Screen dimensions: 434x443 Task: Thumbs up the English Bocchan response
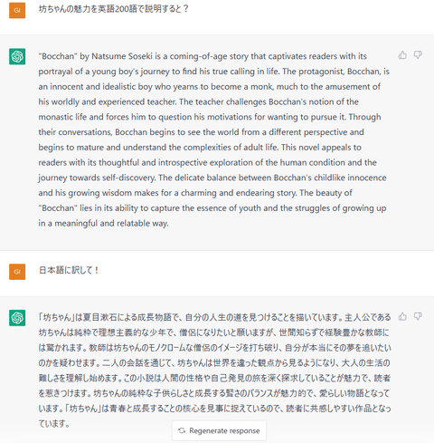(x=402, y=55)
